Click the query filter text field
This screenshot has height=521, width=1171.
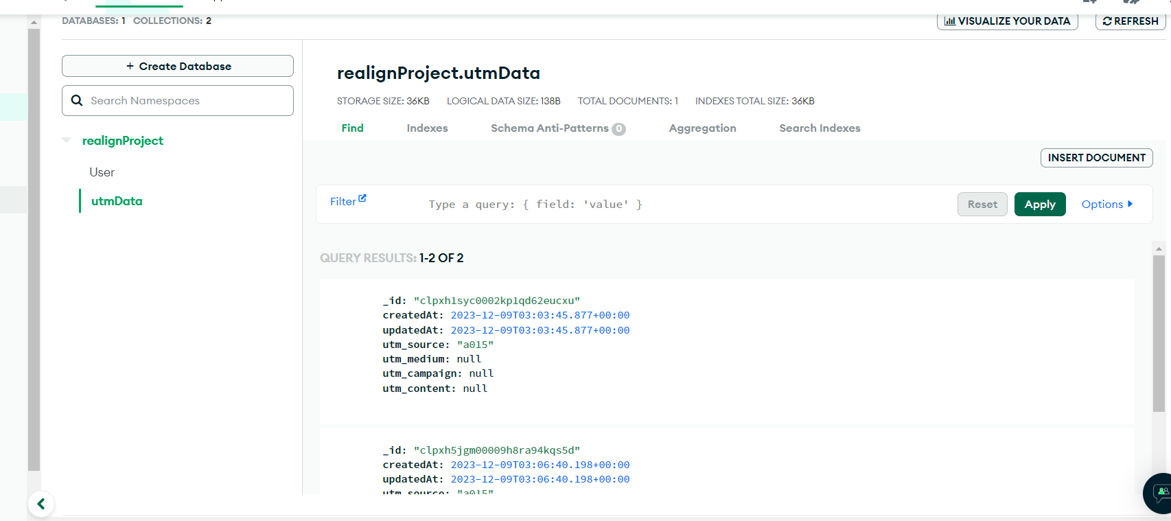click(686, 204)
